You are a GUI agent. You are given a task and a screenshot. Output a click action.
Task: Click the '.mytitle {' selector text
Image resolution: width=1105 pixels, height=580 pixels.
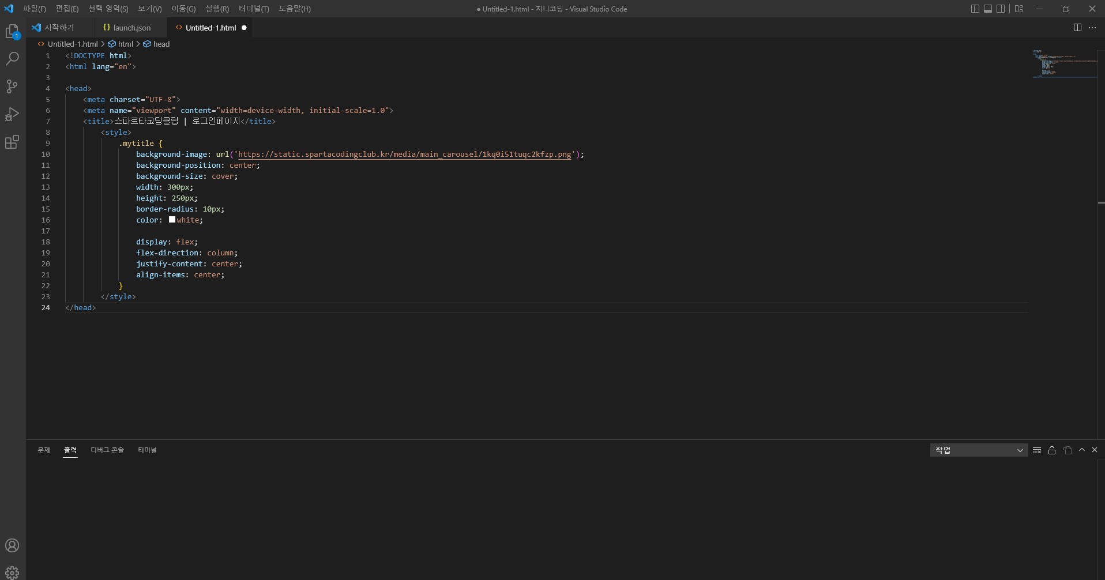(141, 144)
